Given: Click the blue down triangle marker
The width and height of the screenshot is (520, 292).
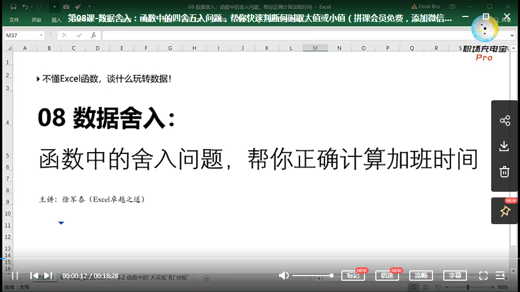Looking at the screenshot, I should click(x=61, y=223).
